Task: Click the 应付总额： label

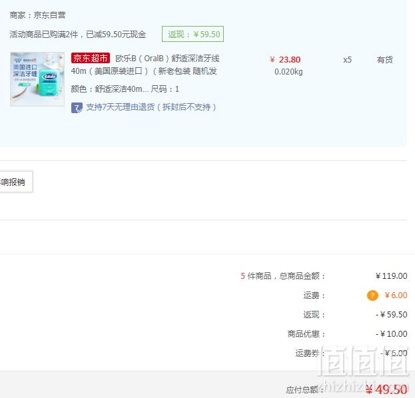Action: point(305,389)
